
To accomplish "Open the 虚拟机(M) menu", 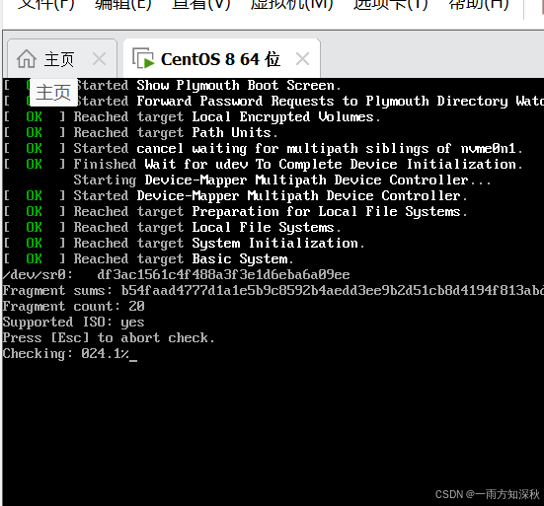I will 292,5.
